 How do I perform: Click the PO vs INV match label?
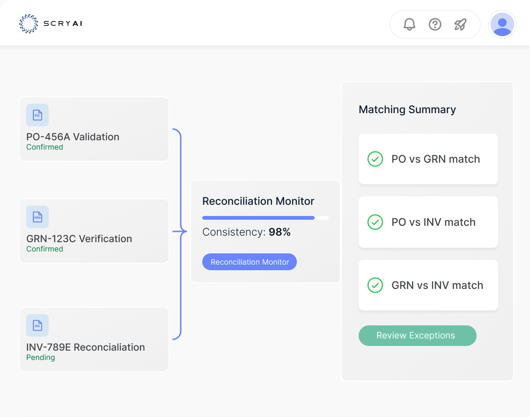pos(434,223)
